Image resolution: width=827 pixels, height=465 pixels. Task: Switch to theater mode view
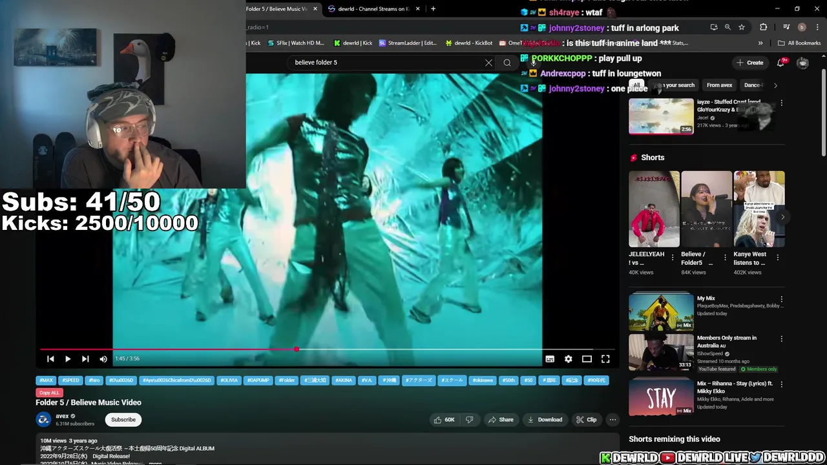click(x=587, y=358)
